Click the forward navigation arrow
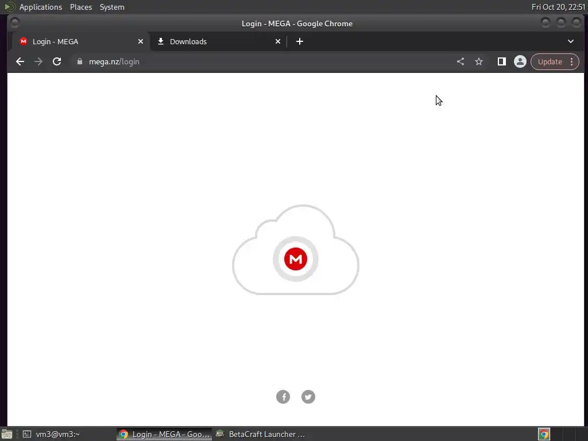The height and width of the screenshot is (441, 588). click(38, 61)
